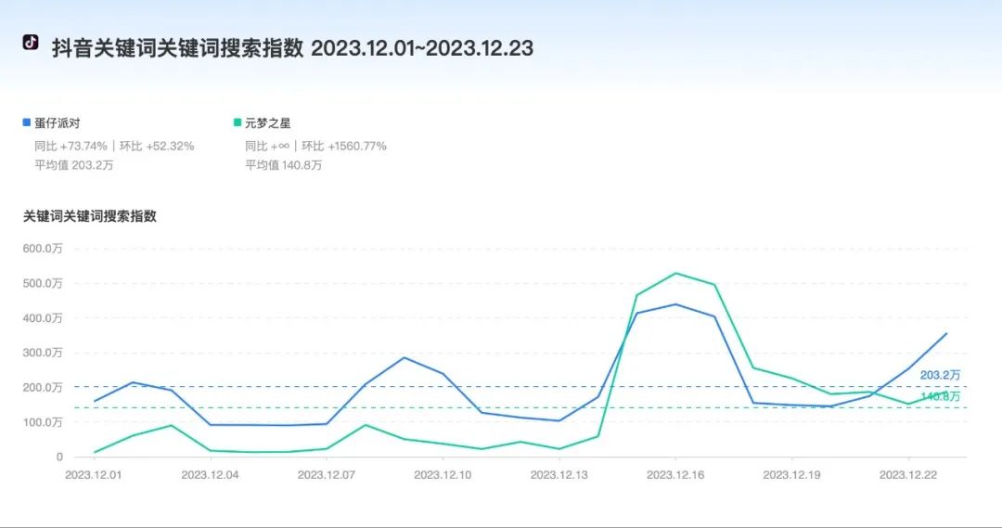Viewport: 1002px width, 528px height.
Task: Click the 600.0万 y-axis label
Action: click(43, 249)
